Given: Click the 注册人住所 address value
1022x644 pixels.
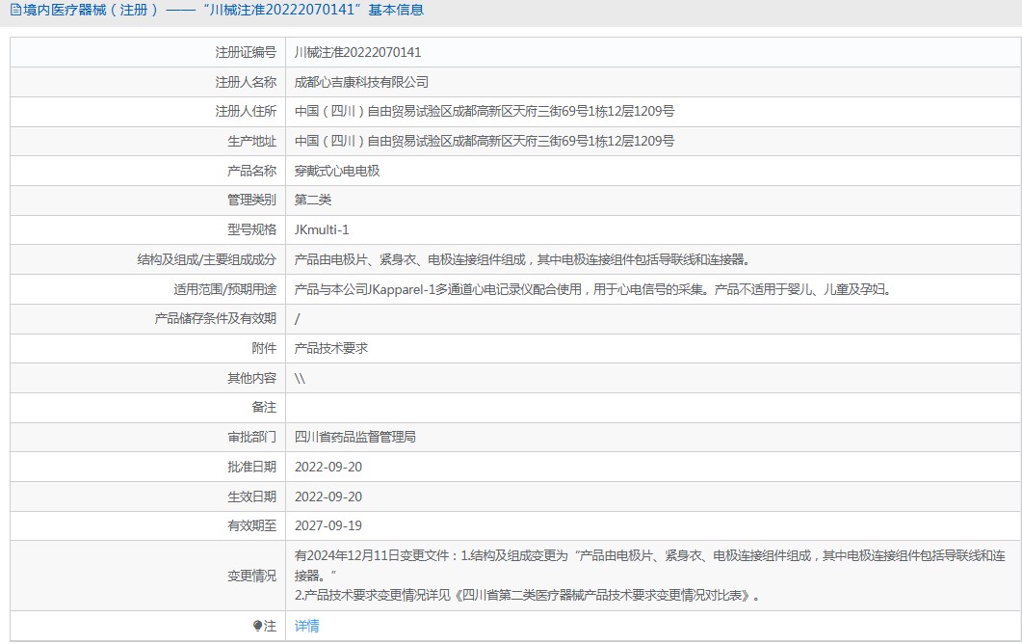Looking at the screenshot, I should coord(485,111).
